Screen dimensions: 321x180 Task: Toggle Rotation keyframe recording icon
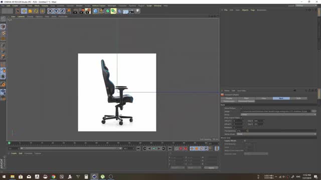tap(201, 148)
